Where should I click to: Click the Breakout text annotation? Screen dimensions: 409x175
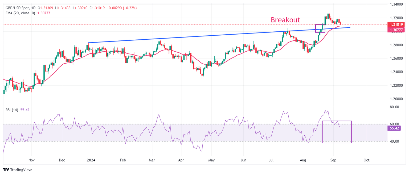click(x=285, y=20)
